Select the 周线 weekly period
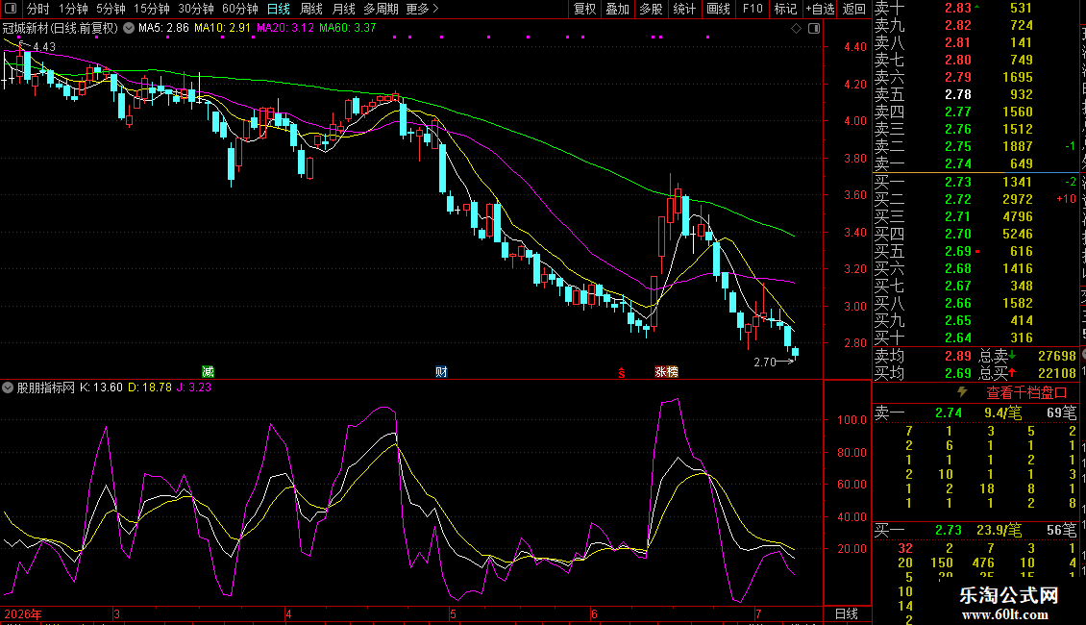The width and height of the screenshot is (1086, 625). tap(311, 9)
